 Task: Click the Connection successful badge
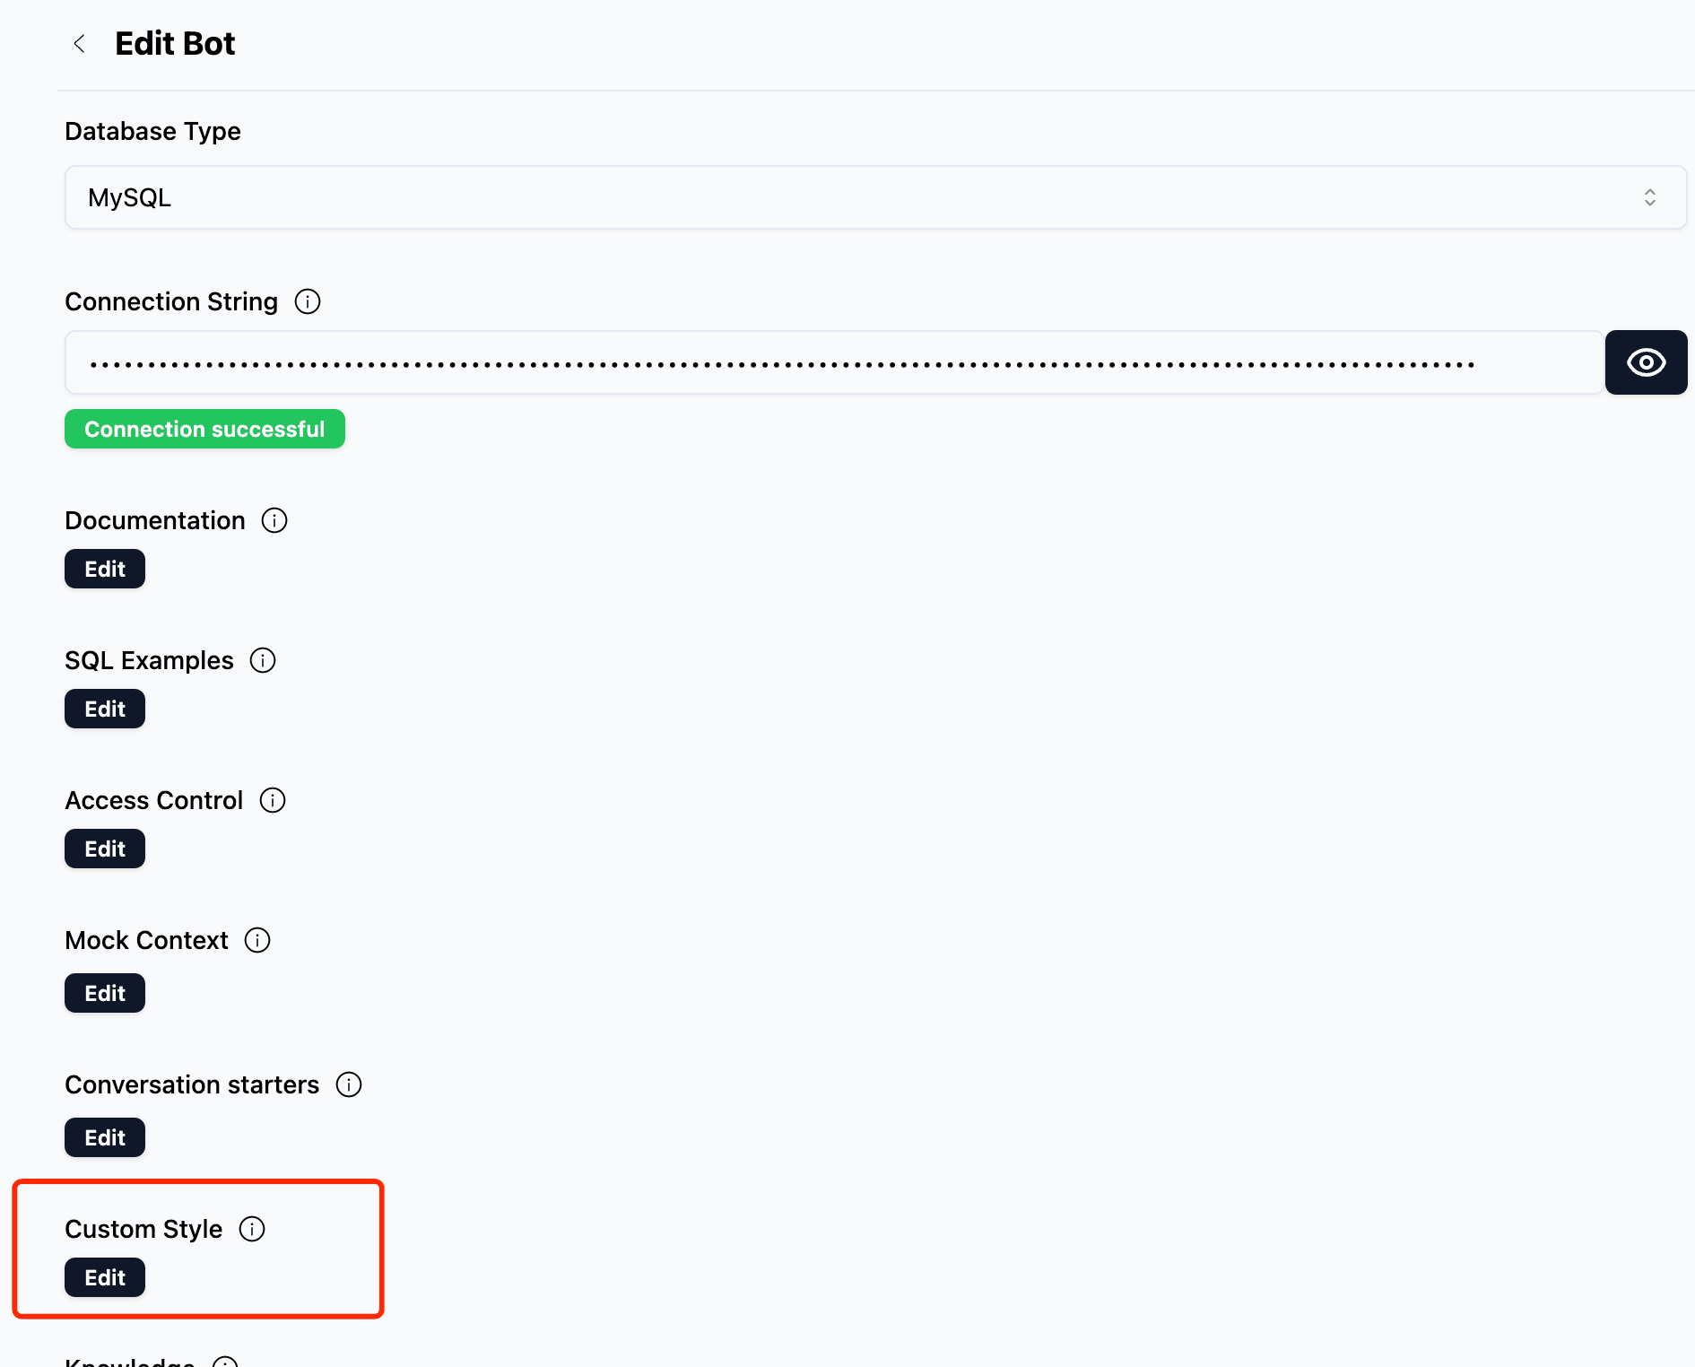point(204,429)
